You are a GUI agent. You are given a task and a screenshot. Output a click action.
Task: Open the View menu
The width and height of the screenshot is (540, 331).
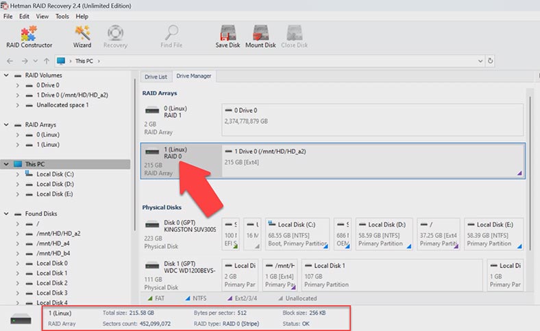click(42, 16)
